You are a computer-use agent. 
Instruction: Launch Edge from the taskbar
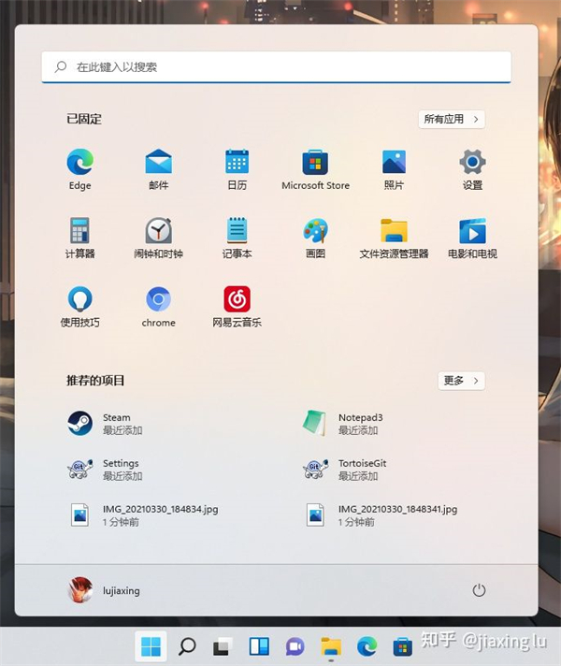tap(367, 647)
